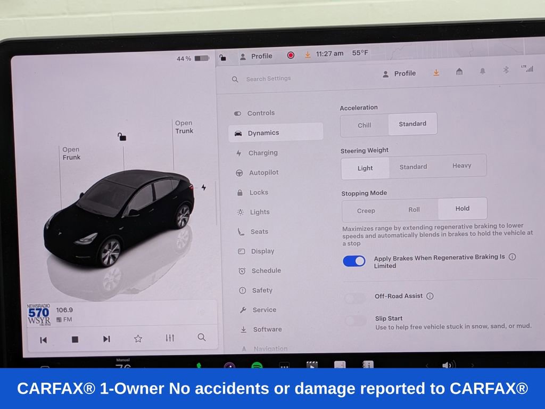Open the Lights settings
The height and width of the screenshot is (409, 545).
coord(260,212)
